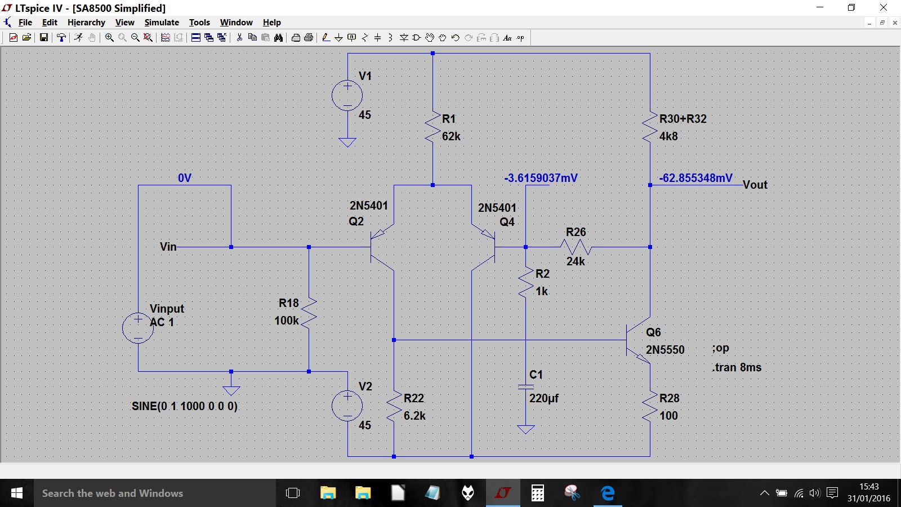Open the Tools menu
The height and width of the screenshot is (507, 901).
point(199,23)
